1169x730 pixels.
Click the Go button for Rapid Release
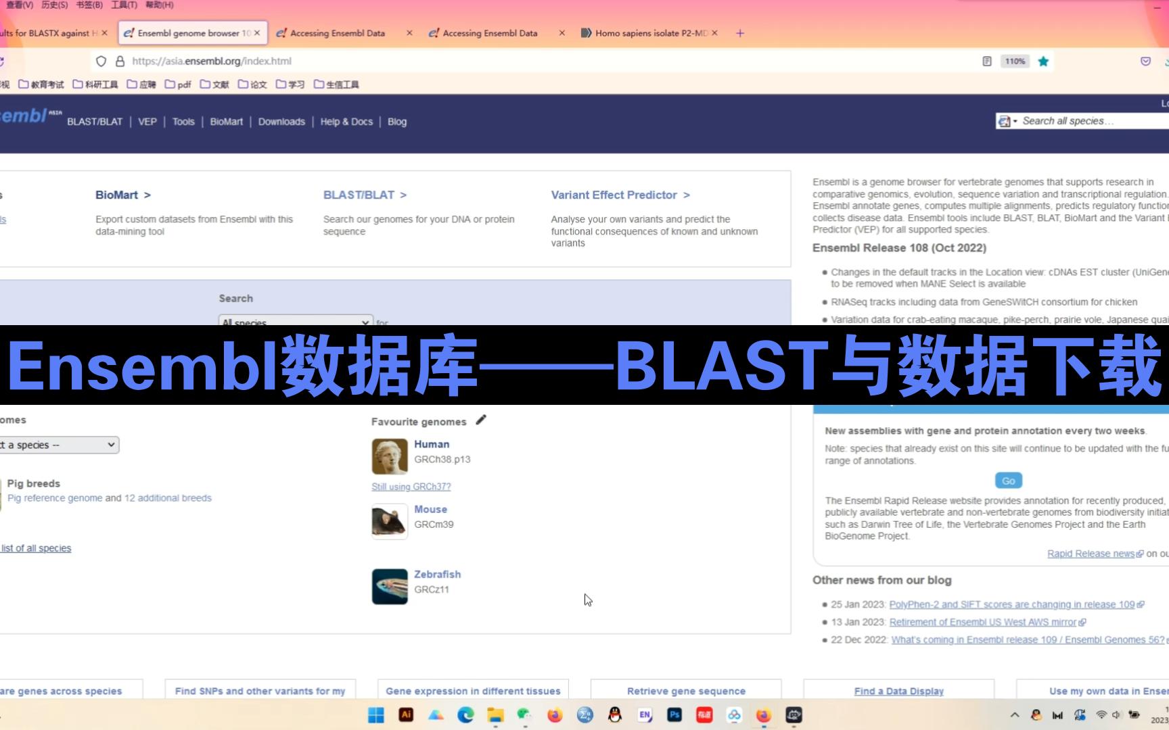tap(1009, 481)
